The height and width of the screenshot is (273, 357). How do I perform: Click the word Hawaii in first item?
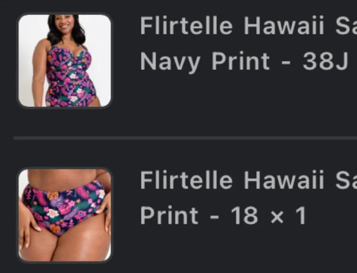(x=284, y=25)
